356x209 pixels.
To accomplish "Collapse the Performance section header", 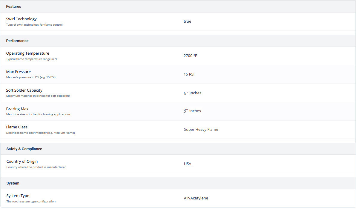I will click(17, 41).
